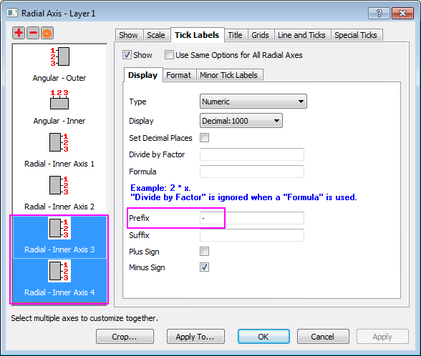
Task: Click the Divide by Factor input field
Action: pos(252,154)
